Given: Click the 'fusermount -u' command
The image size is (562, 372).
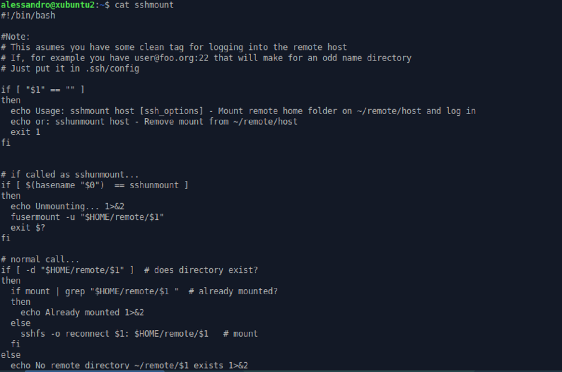Looking at the screenshot, I should point(43,217).
